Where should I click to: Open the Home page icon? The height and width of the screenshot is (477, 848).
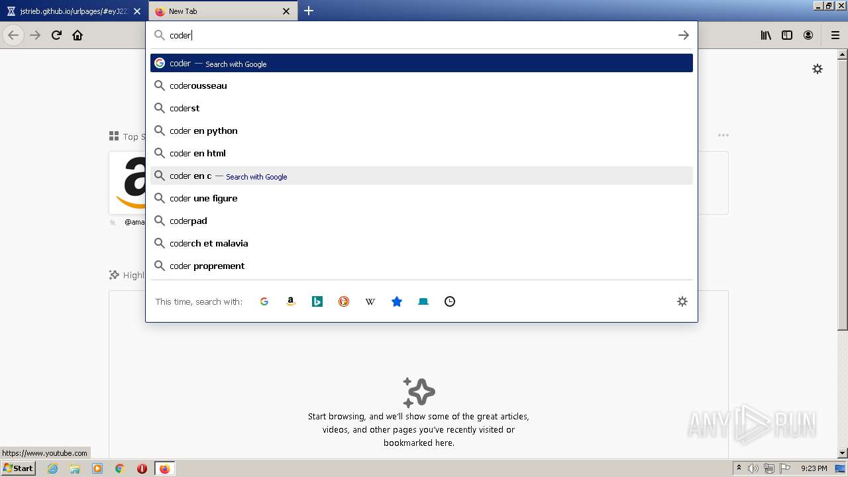point(78,35)
